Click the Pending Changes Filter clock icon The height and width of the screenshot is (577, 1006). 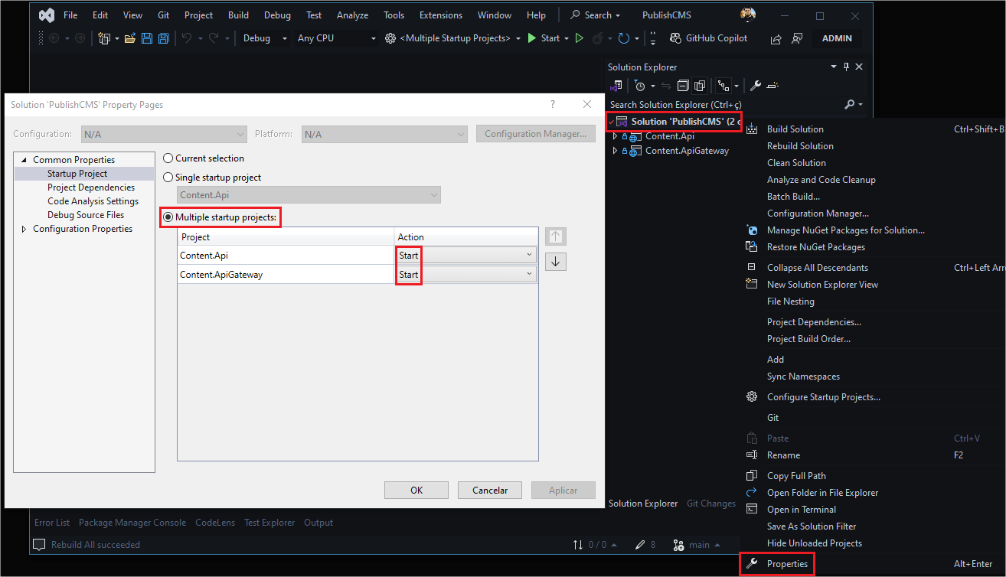(640, 86)
